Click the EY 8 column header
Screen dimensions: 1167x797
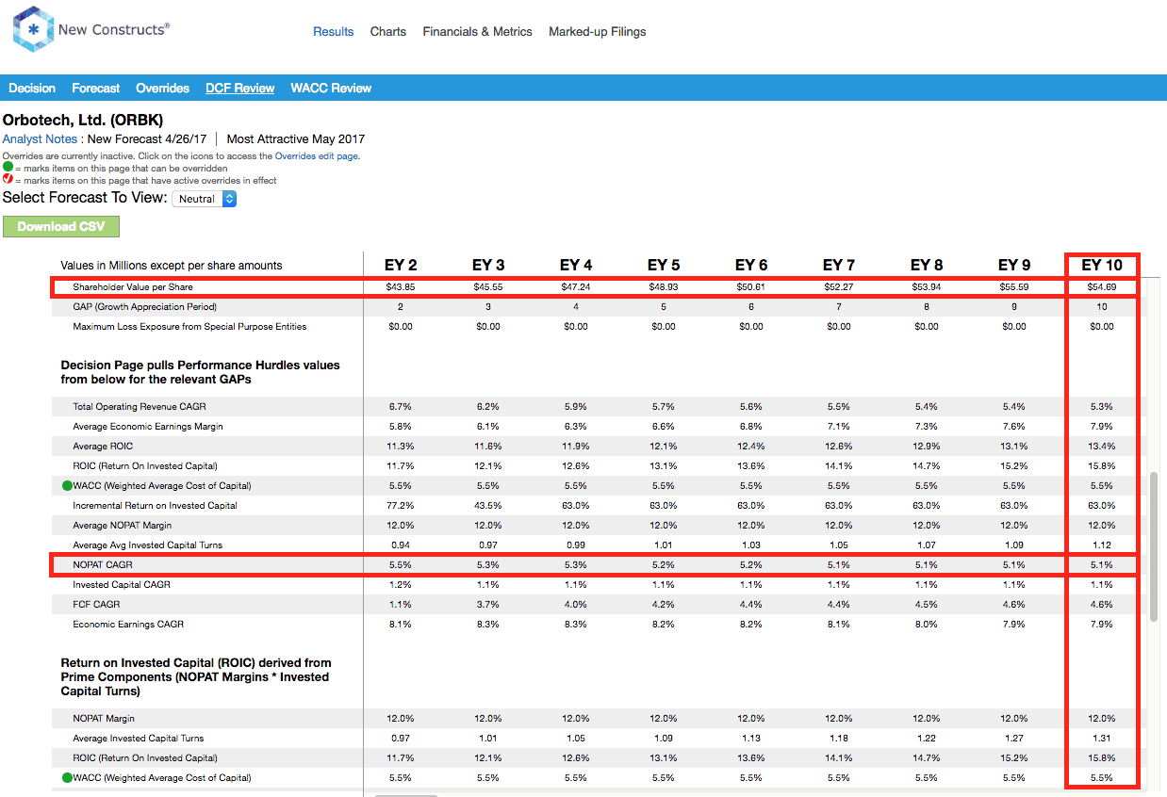(927, 265)
